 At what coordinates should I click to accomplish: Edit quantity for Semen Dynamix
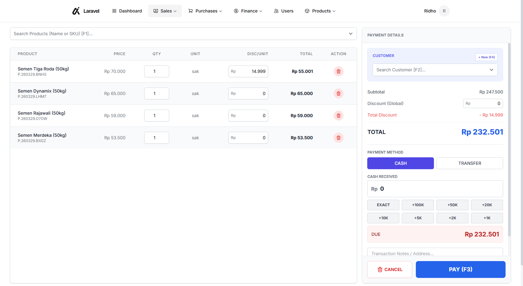coord(157,93)
